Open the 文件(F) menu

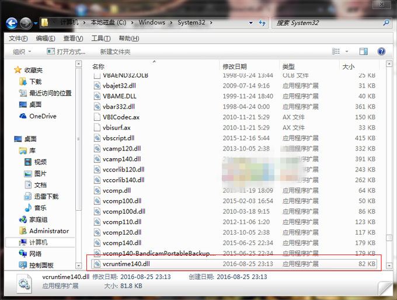[18, 39]
